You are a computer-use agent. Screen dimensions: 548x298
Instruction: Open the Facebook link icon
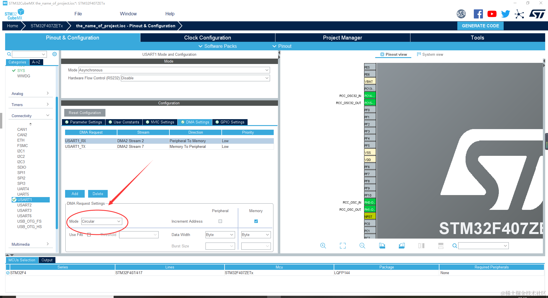click(478, 14)
